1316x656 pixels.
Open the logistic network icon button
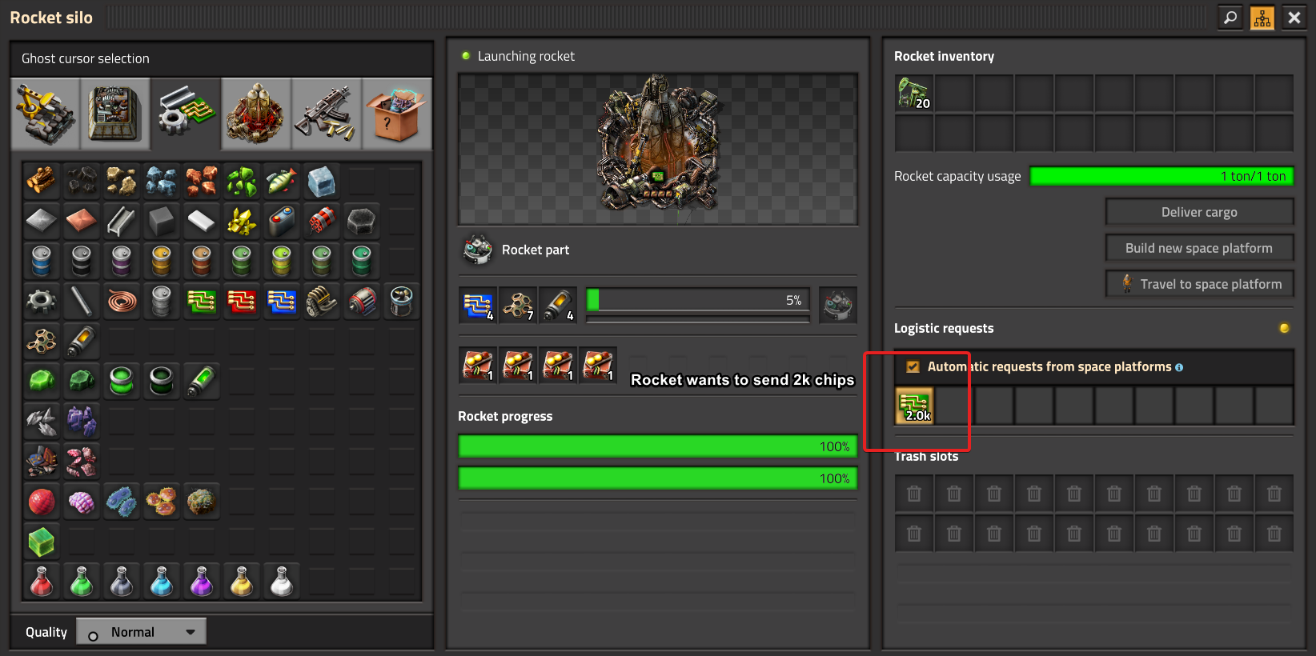point(1262,18)
